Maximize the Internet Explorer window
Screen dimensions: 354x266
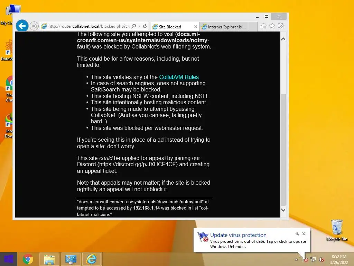[267, 17]
